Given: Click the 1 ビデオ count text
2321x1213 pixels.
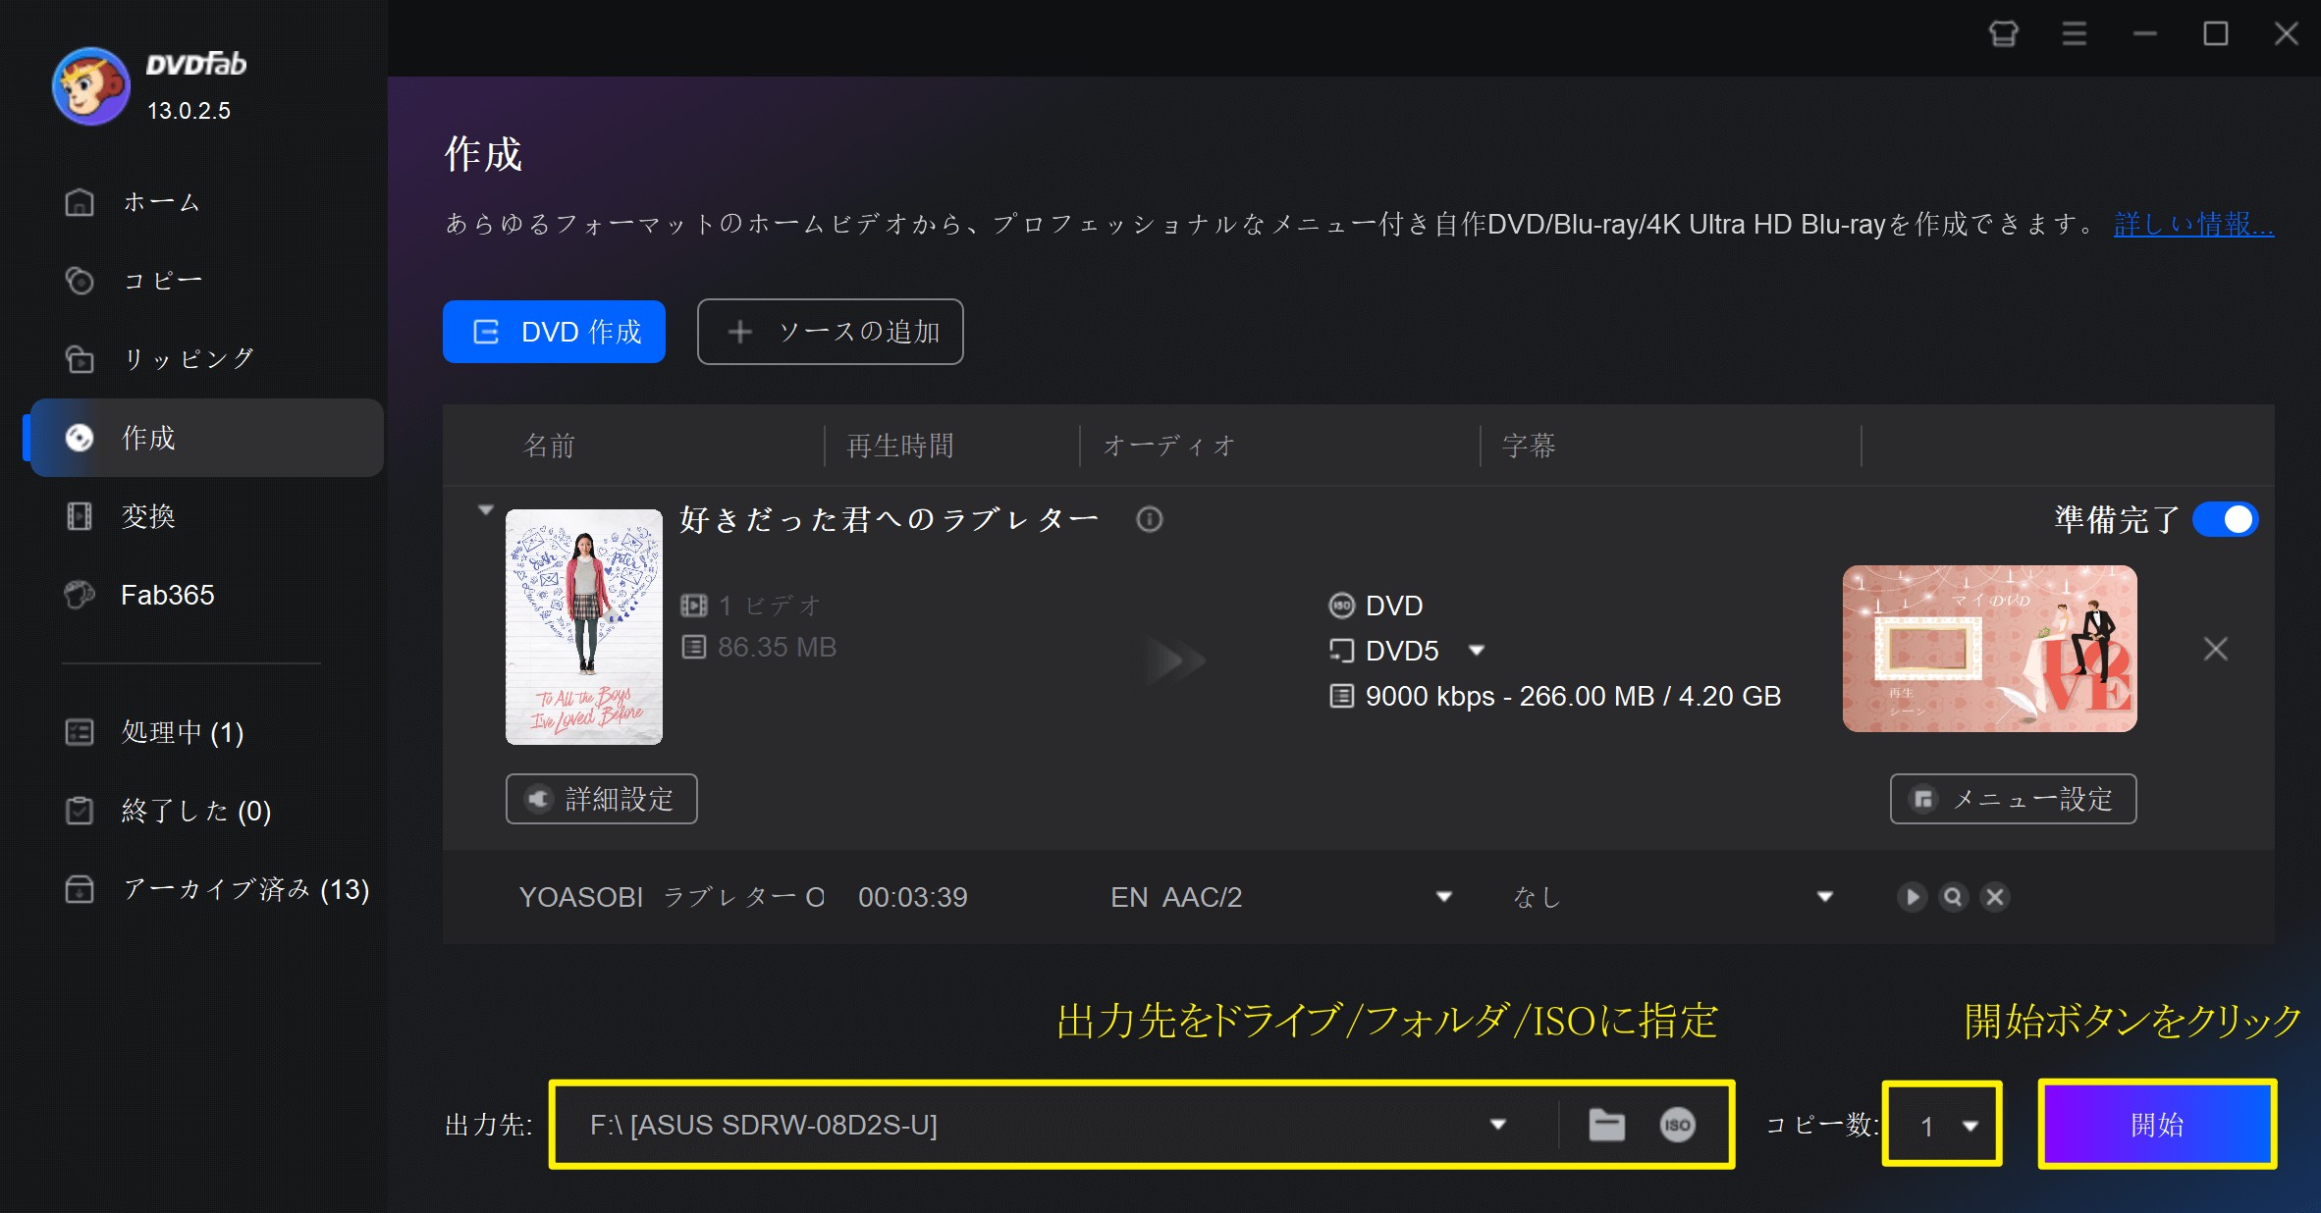Looking at the screenshot, I should point(769,606).
